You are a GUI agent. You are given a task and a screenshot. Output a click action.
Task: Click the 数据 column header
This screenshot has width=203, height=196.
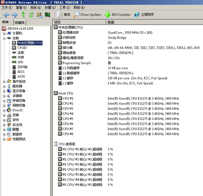point(155,22)
